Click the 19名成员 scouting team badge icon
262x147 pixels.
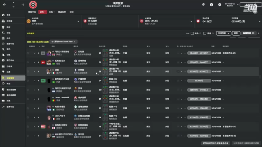point(85,21)
